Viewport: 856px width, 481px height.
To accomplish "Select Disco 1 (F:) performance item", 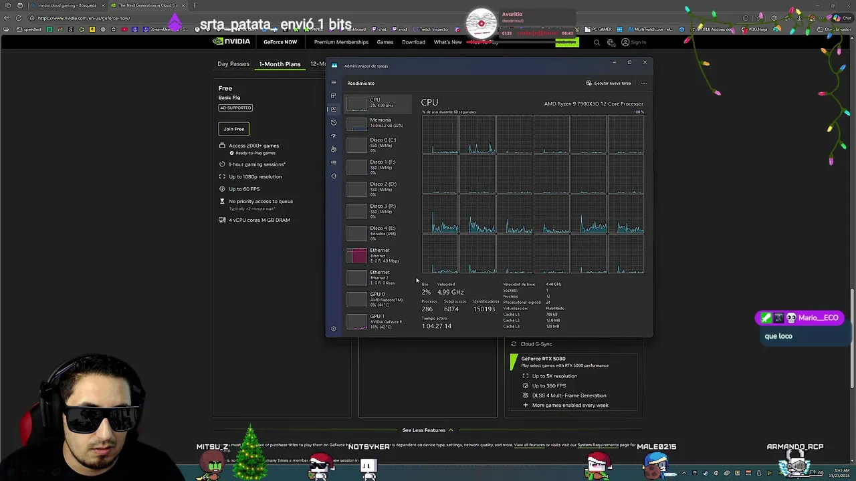I will (378, 167).
